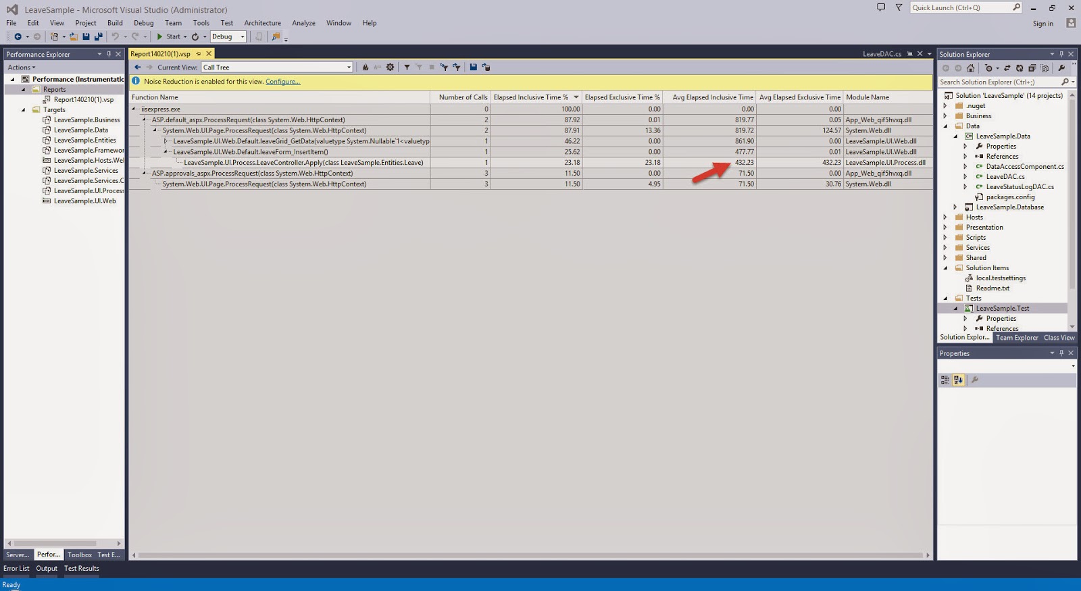Sort by Module Name column header
The height and width of the screenshot is (591, 1081).
[888, 97]
